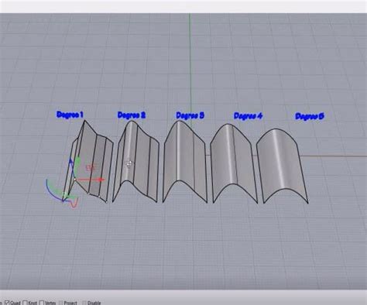Select the Degree 5 smooth surface

point(283,166)
